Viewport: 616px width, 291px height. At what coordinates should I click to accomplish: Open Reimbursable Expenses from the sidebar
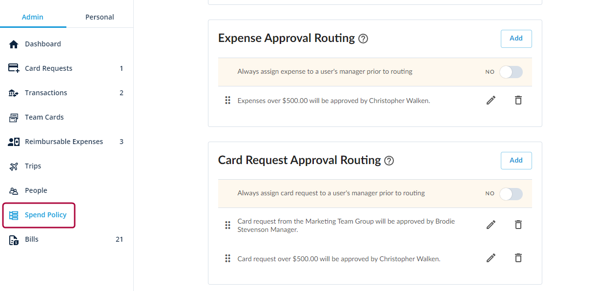point(13,141)
